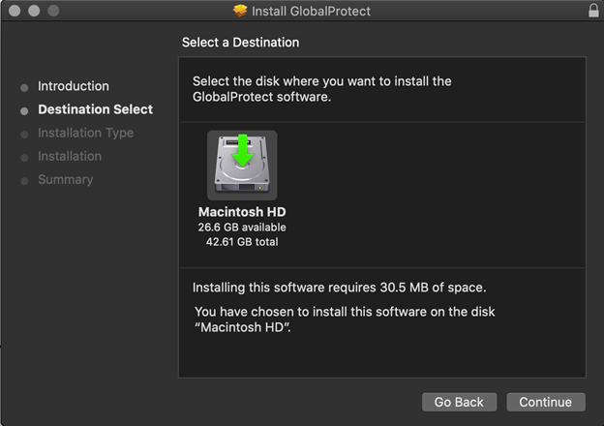
Task: Close the installer window
Action: point(13,11)
